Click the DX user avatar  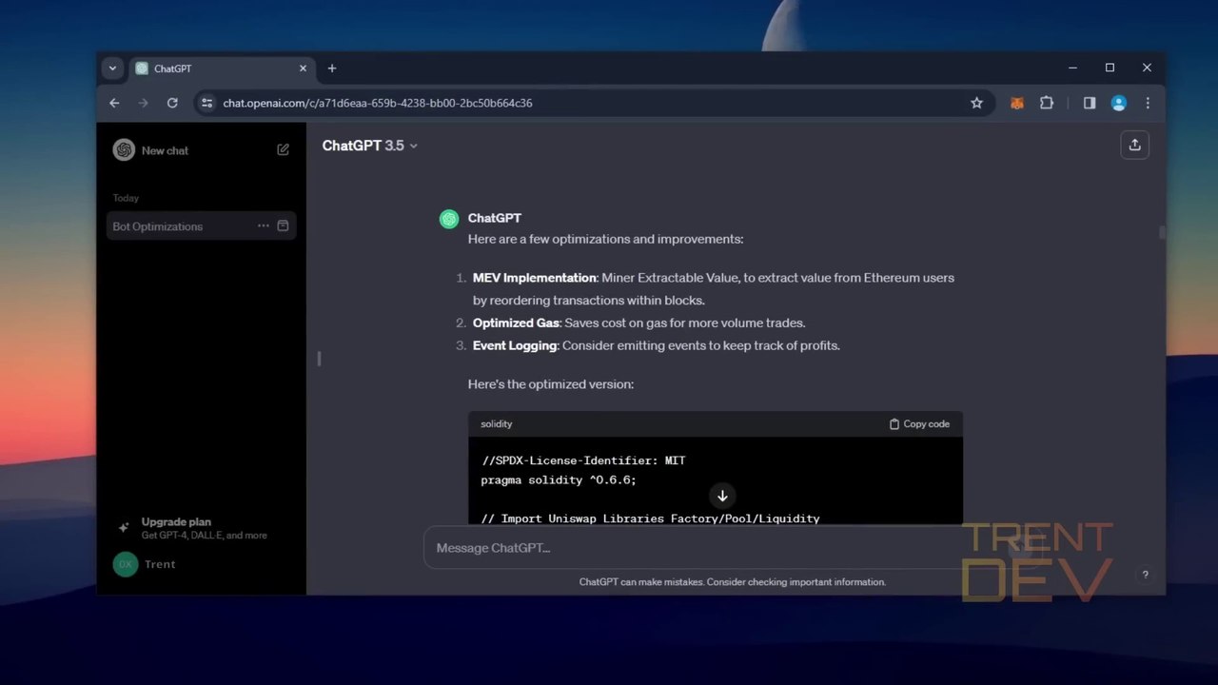[x=125, y=564]
